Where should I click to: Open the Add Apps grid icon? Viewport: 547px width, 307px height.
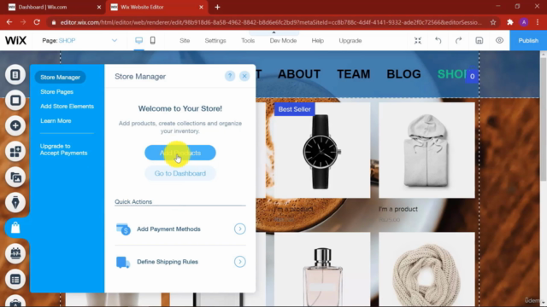tap(15, 152)
